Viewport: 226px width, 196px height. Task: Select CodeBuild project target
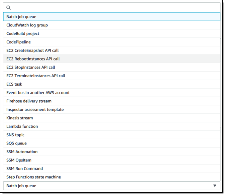(x=23, y=33)
